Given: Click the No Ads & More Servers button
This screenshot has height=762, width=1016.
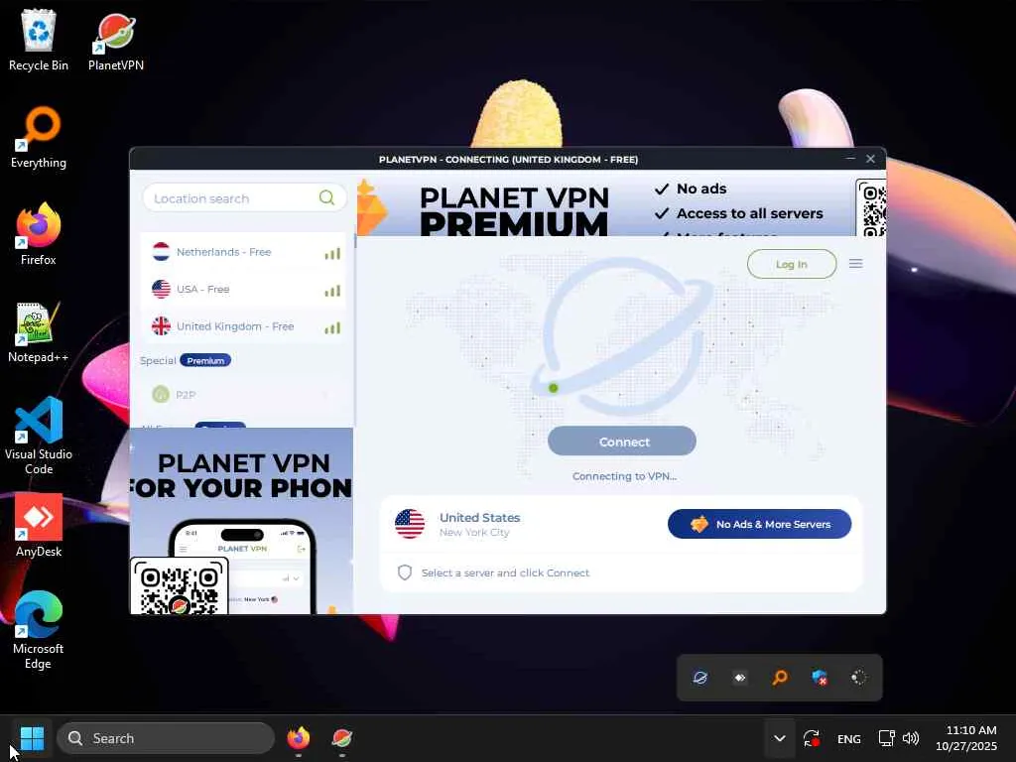Looking at the screenshot, I should (759, 524).
